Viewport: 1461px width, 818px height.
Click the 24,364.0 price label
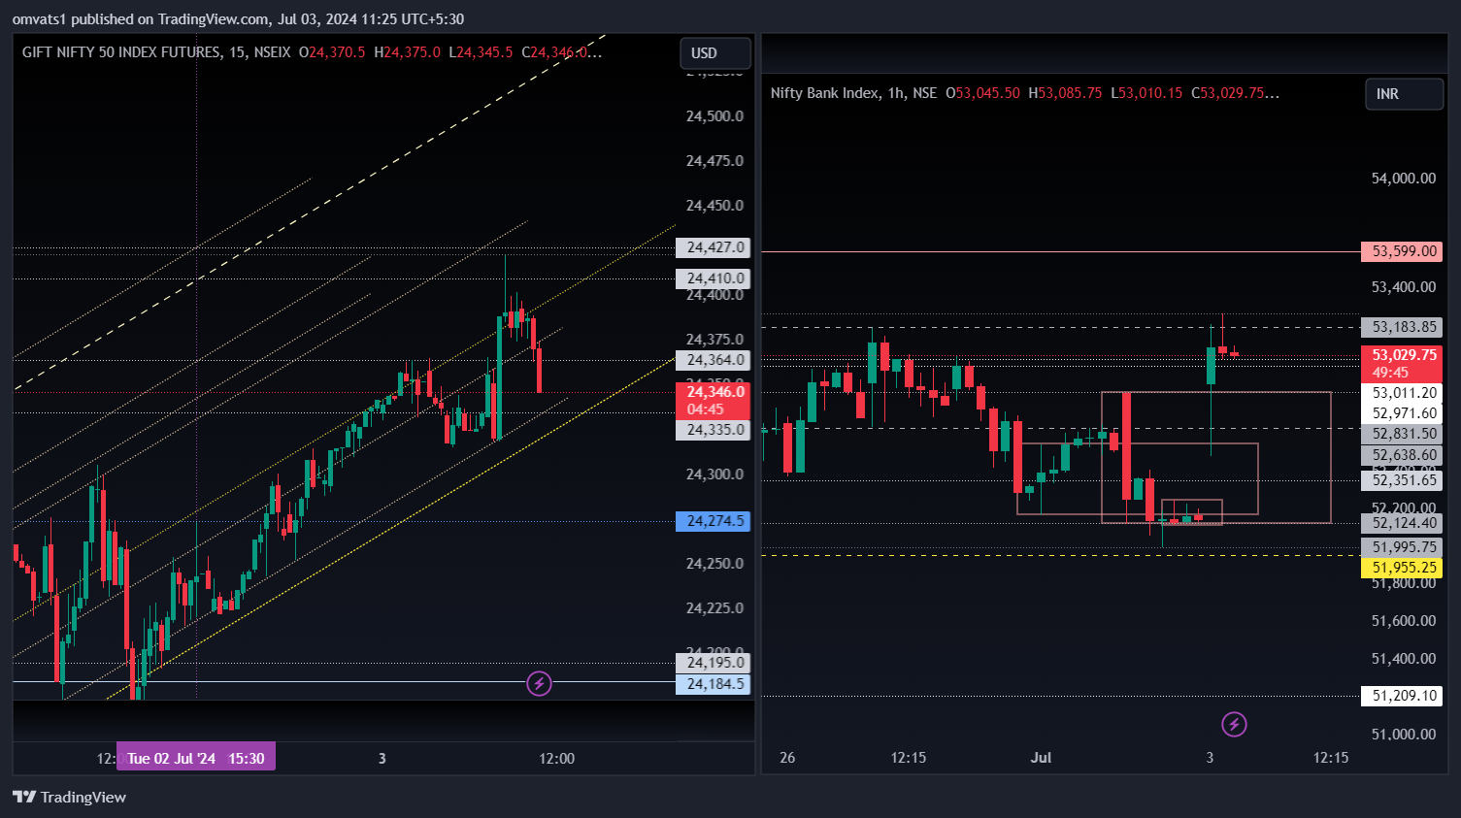(714, 360)
